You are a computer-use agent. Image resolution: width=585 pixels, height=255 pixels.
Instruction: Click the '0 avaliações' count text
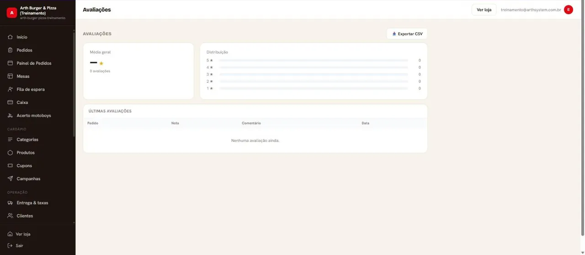click(100, 71)
